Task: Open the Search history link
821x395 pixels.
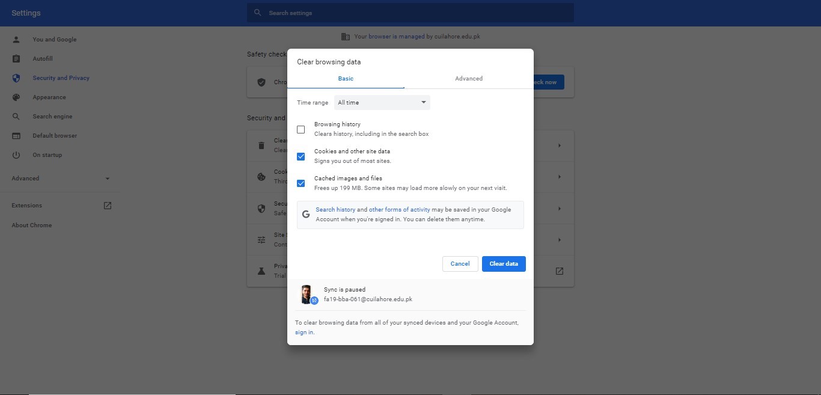Action: pyautogui.click(x=335, y=210)
